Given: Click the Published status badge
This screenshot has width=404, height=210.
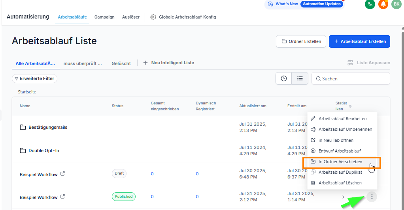Looking at the screenshot, I should (124, 197).
